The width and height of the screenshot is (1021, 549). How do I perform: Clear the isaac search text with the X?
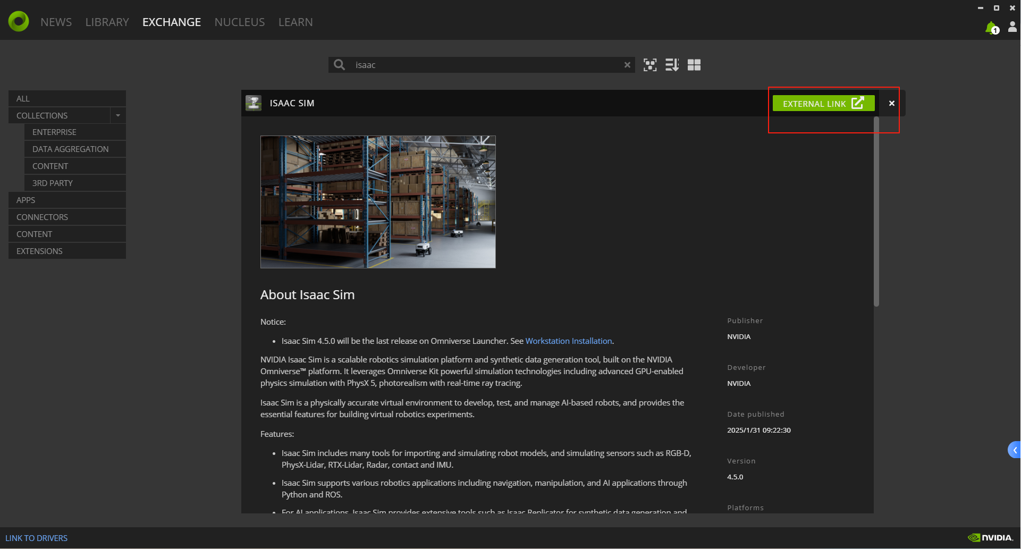(628, 64)
